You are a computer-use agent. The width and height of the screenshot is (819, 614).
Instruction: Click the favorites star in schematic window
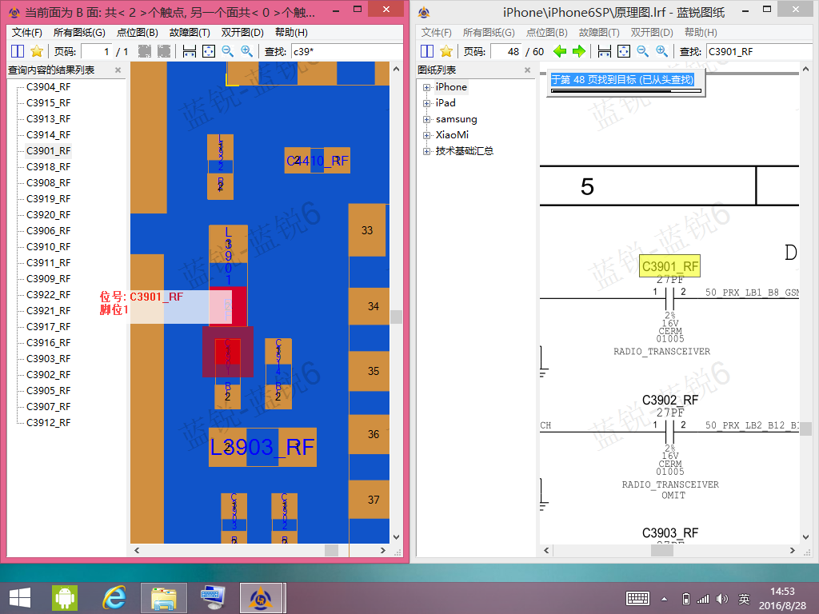446,51
